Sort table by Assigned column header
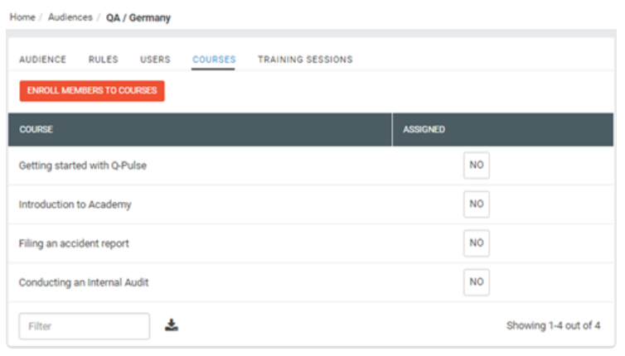This screenshot has height=356, width=625. tap(424, 129)
